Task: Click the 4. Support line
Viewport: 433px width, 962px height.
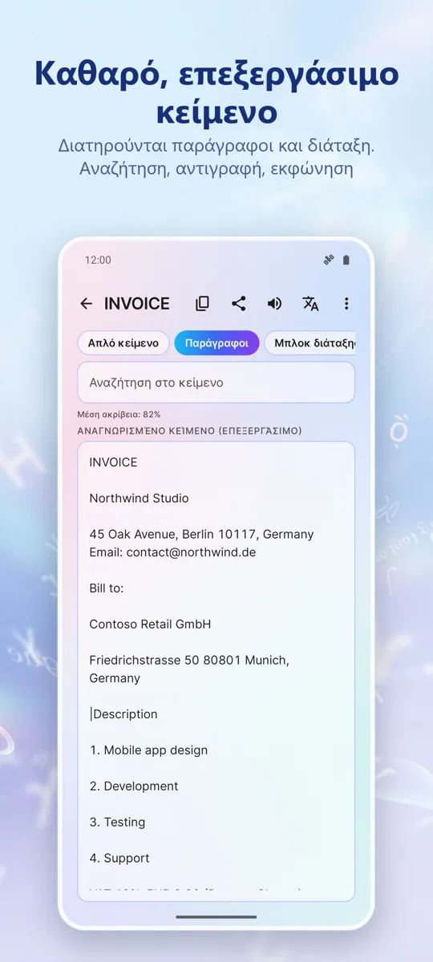Action: [119, 858]
